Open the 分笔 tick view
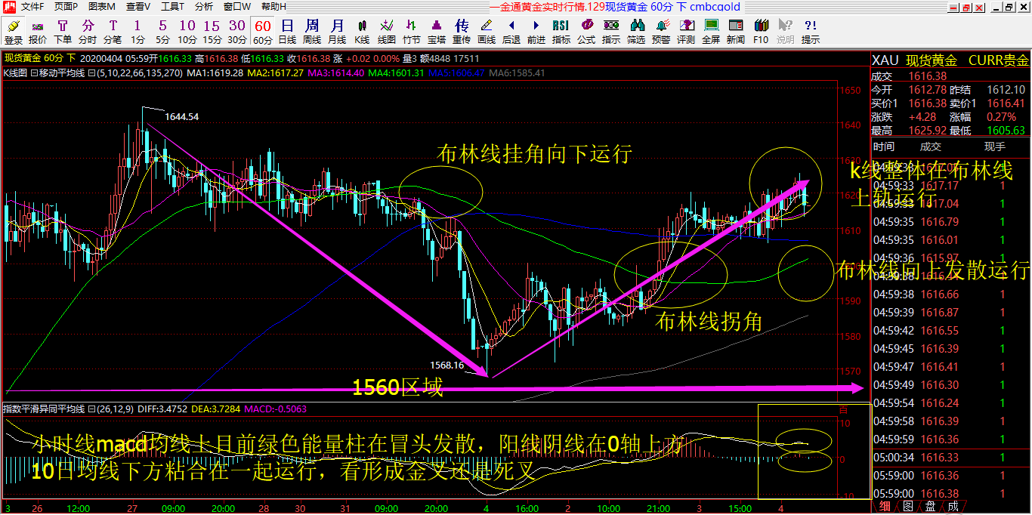Screen dimensions: 1032x515 click(x=113, y=32)
